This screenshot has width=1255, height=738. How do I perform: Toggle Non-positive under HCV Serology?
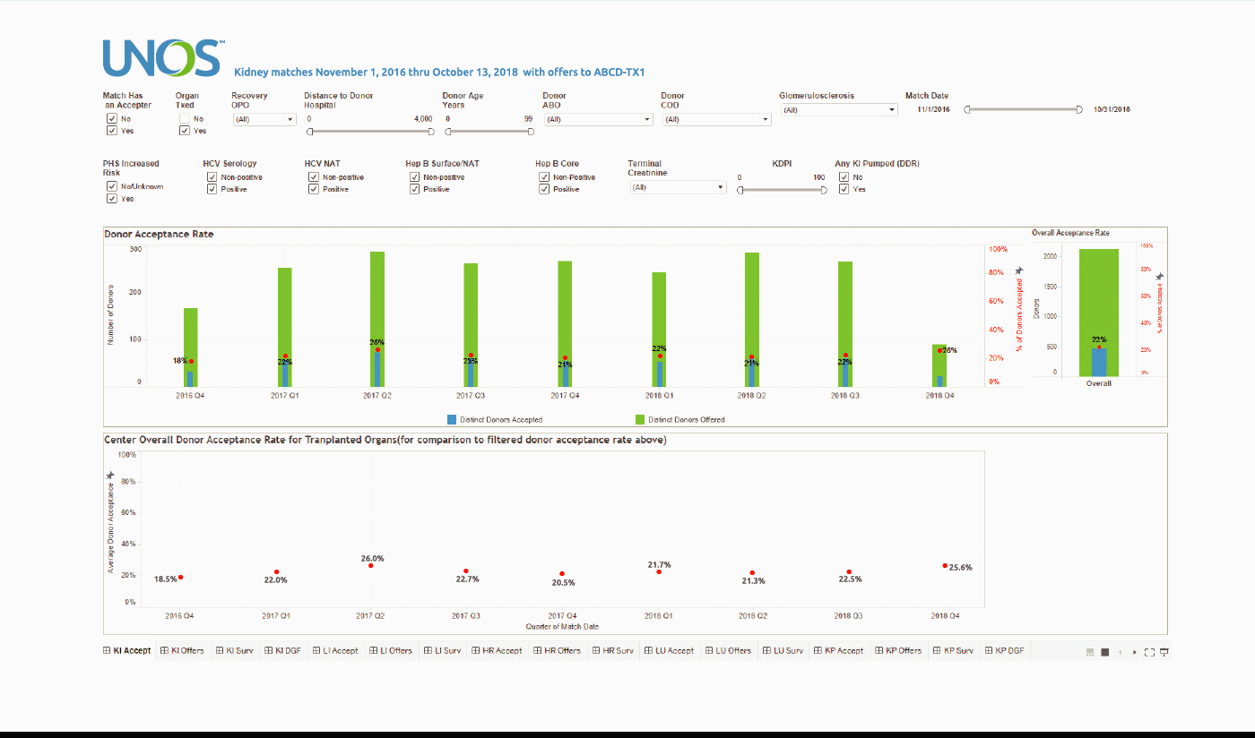click(x=212, y=177)
